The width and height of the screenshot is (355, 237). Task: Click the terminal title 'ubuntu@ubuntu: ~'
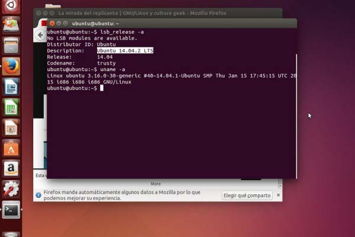(95, 23)
